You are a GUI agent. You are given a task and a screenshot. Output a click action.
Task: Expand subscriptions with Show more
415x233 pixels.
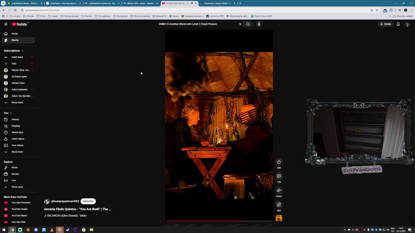(x=18, y=103)
